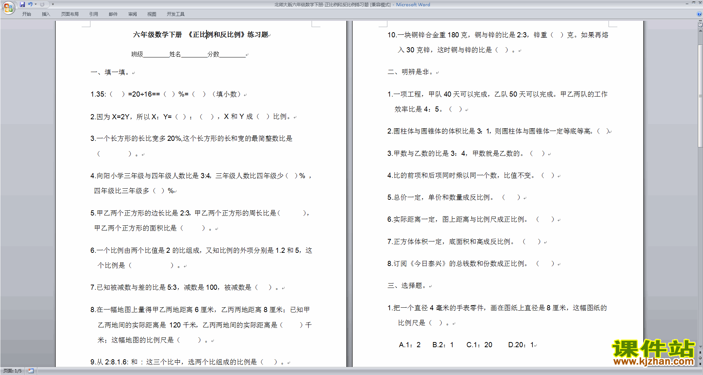
Task: Click the Previous Page double-arrow button
Action: 700,352
